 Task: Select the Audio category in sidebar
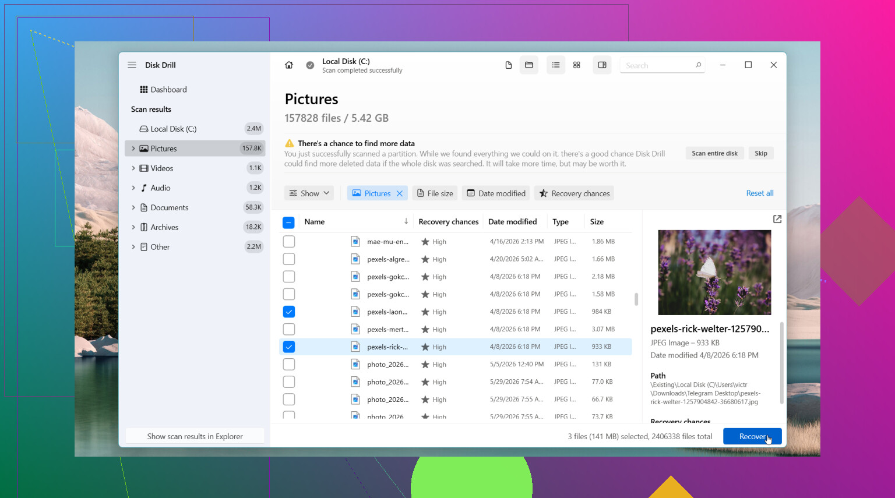point(195,188)
